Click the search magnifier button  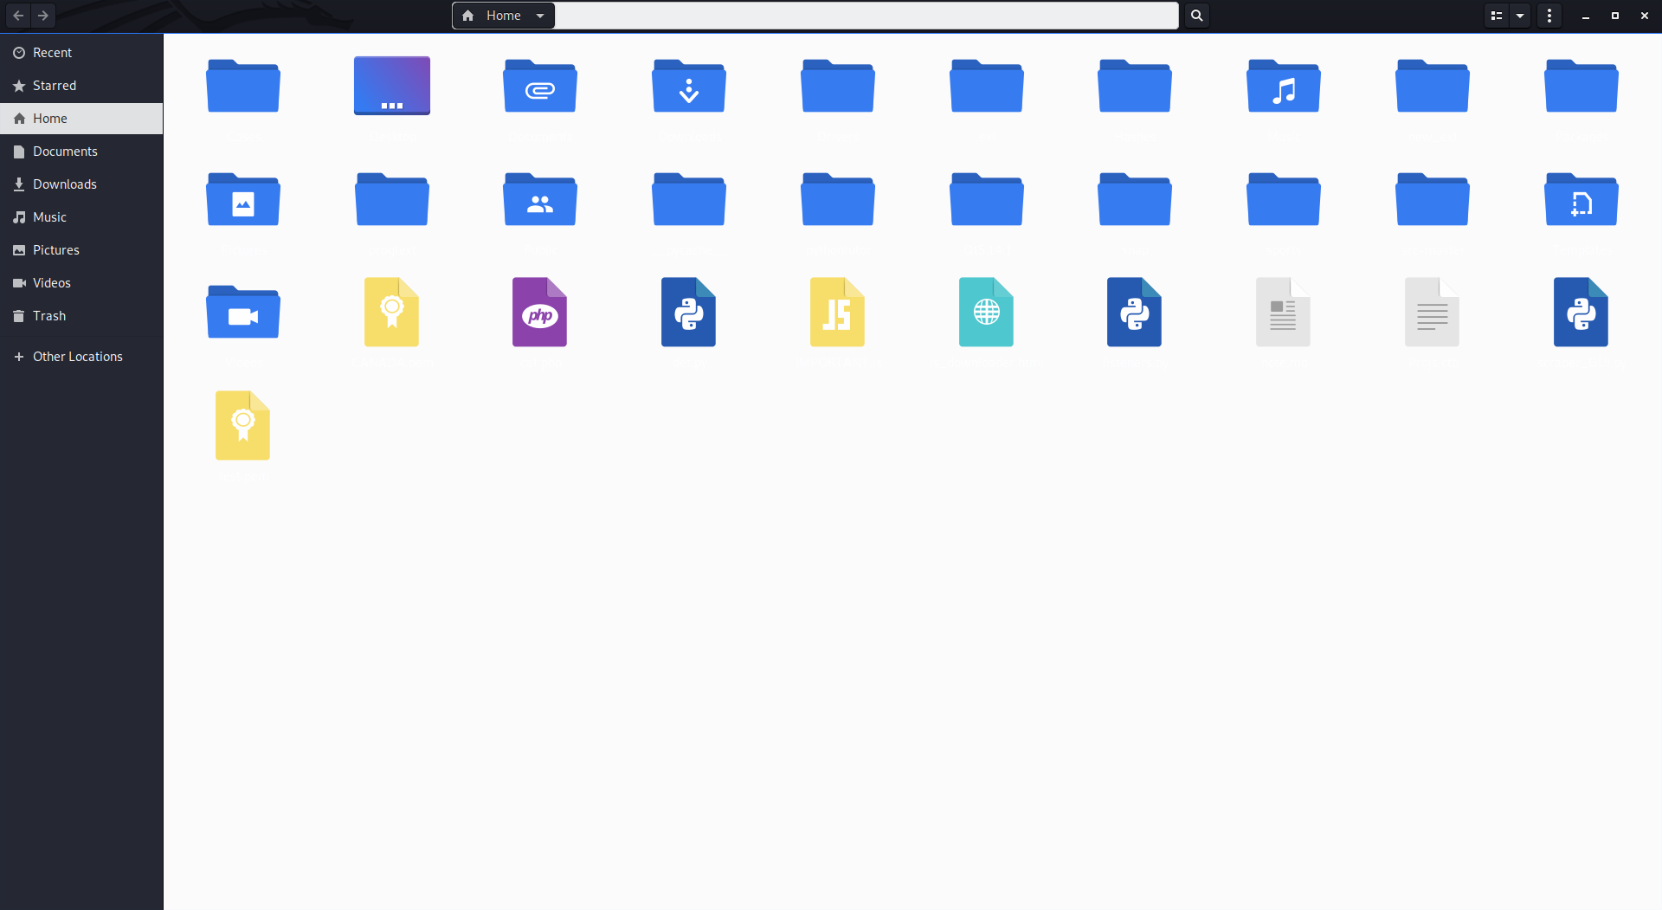(1196, 16)
